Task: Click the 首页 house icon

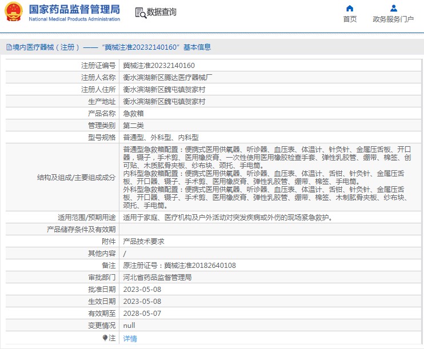Action: pyautogui.click(x=350, y=9)
